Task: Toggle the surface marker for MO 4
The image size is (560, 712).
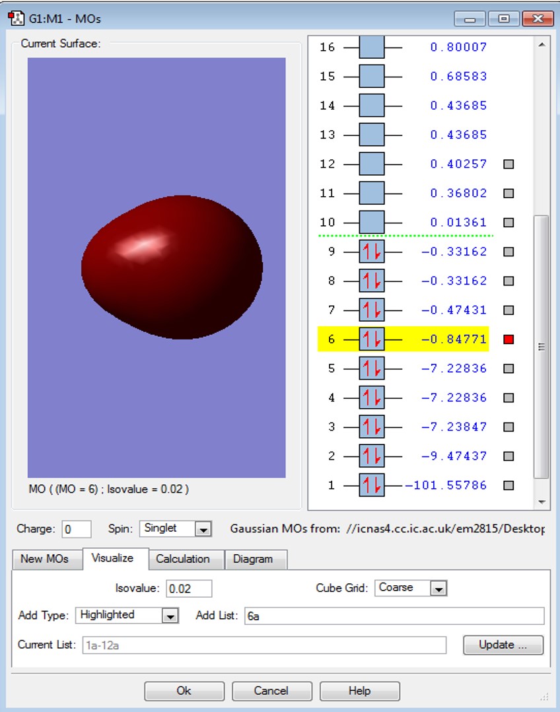Action: point(508,398)
